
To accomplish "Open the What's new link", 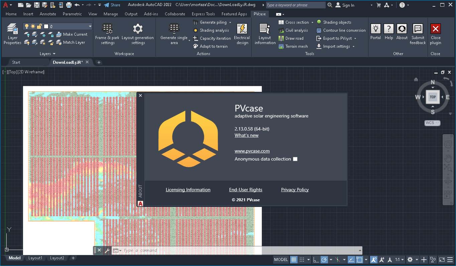I will [246, 135].
